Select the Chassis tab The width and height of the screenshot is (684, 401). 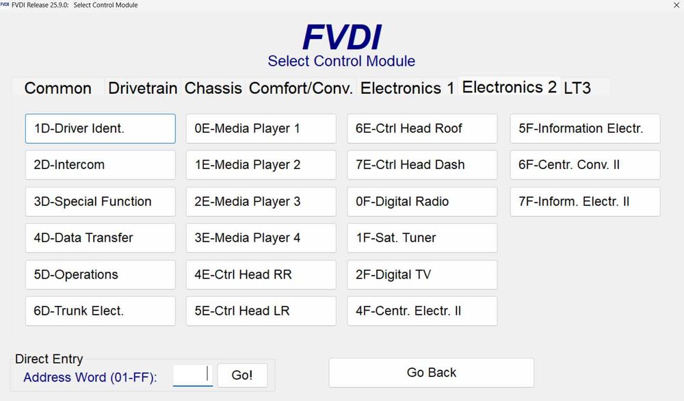[x=213, y=88]
